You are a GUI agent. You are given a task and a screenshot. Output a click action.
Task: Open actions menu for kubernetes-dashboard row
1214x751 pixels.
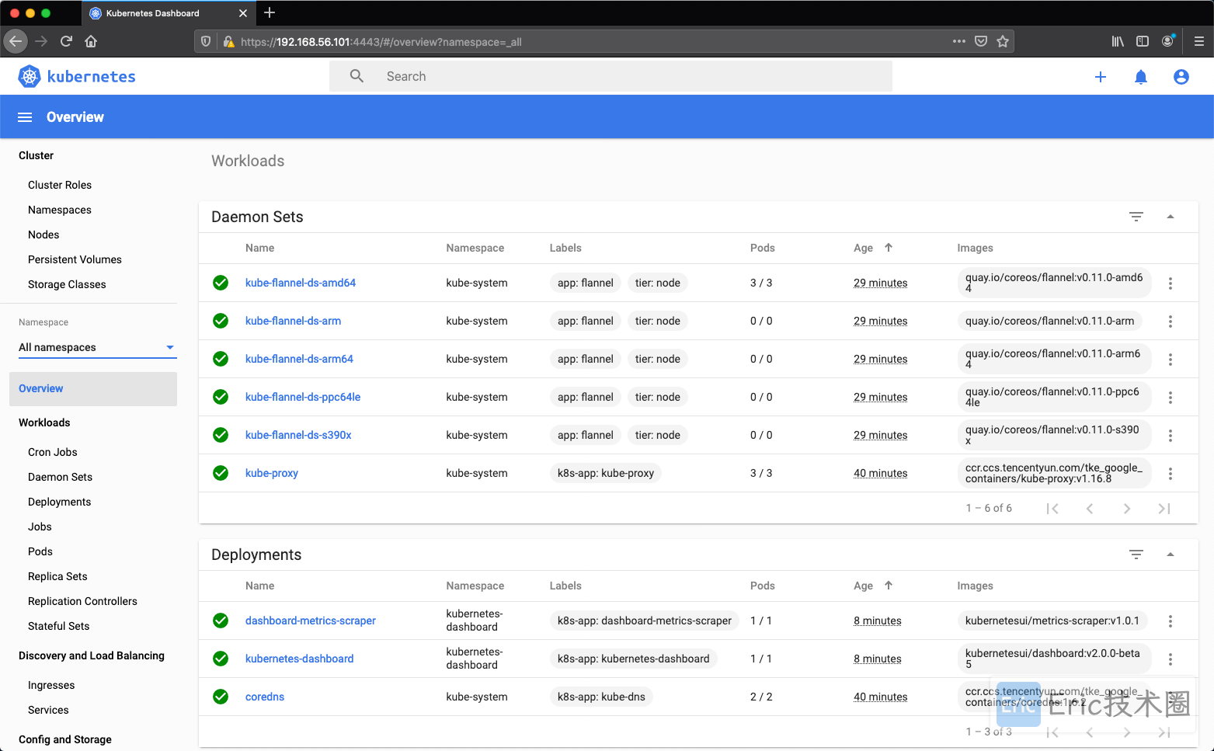tap(1171, 659)
